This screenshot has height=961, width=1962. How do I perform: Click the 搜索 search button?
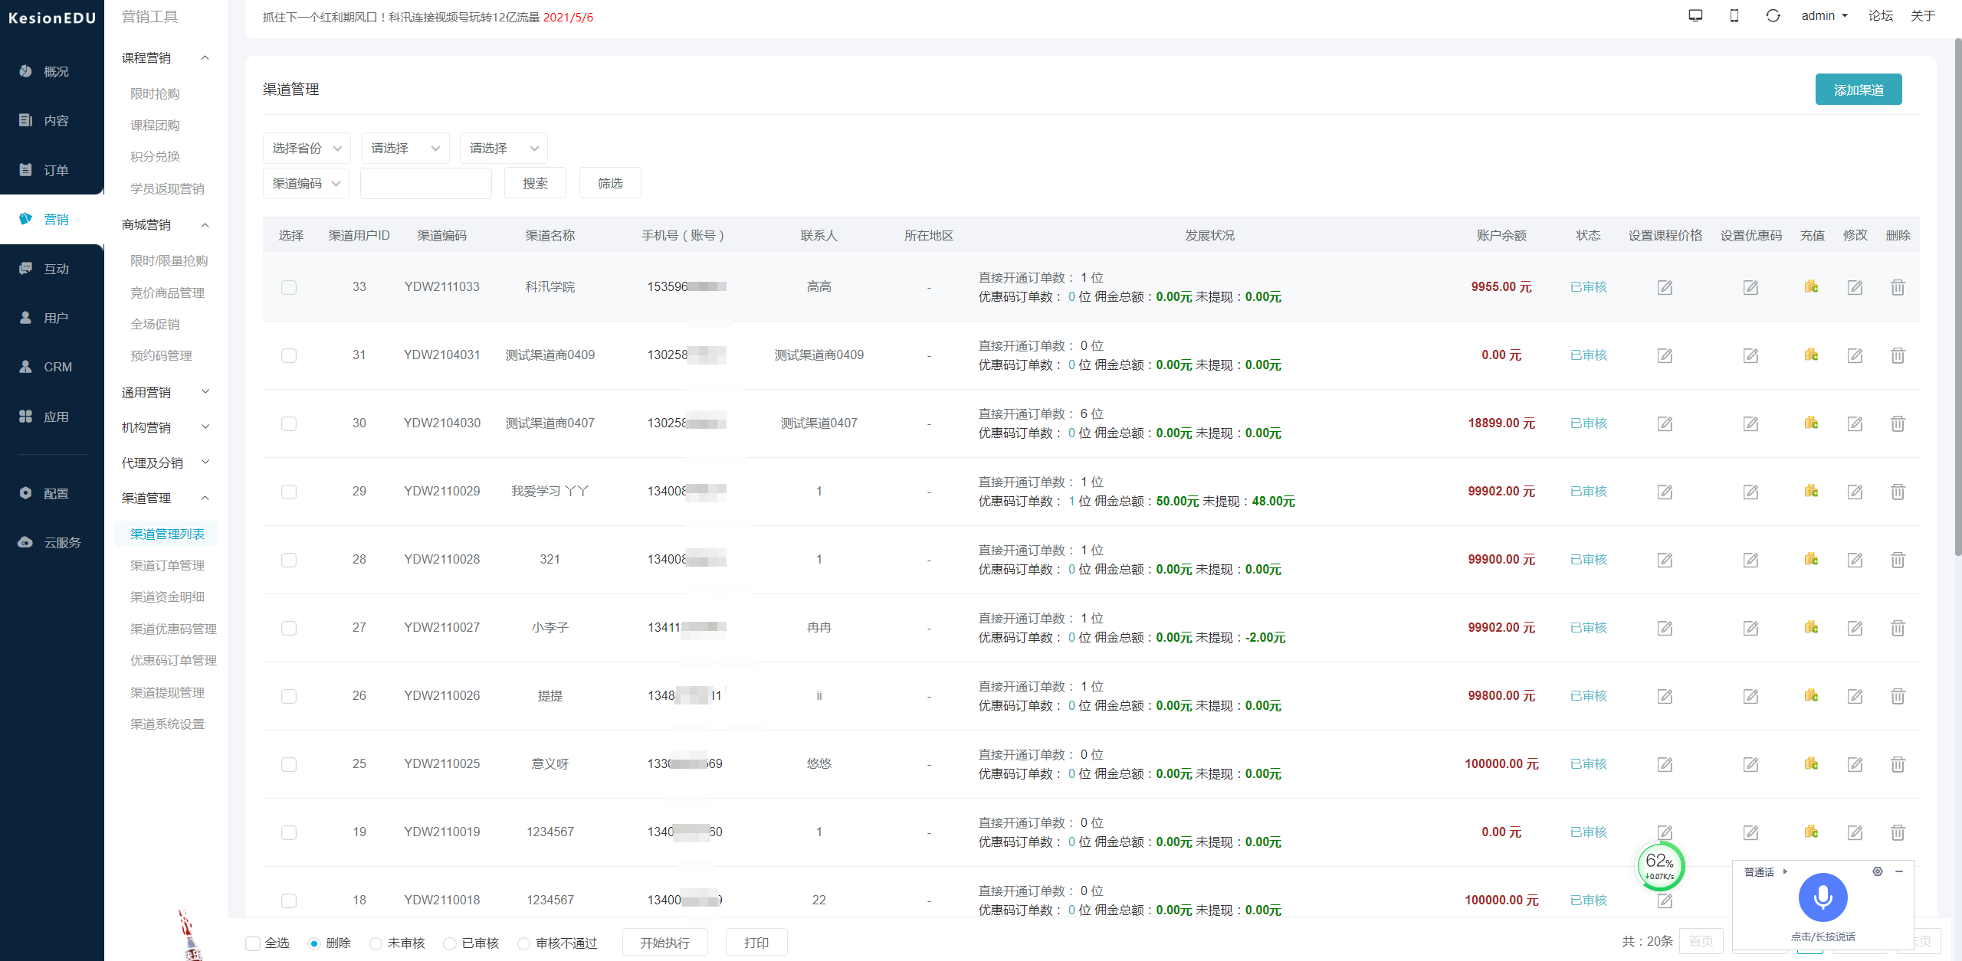coord(535,184)
